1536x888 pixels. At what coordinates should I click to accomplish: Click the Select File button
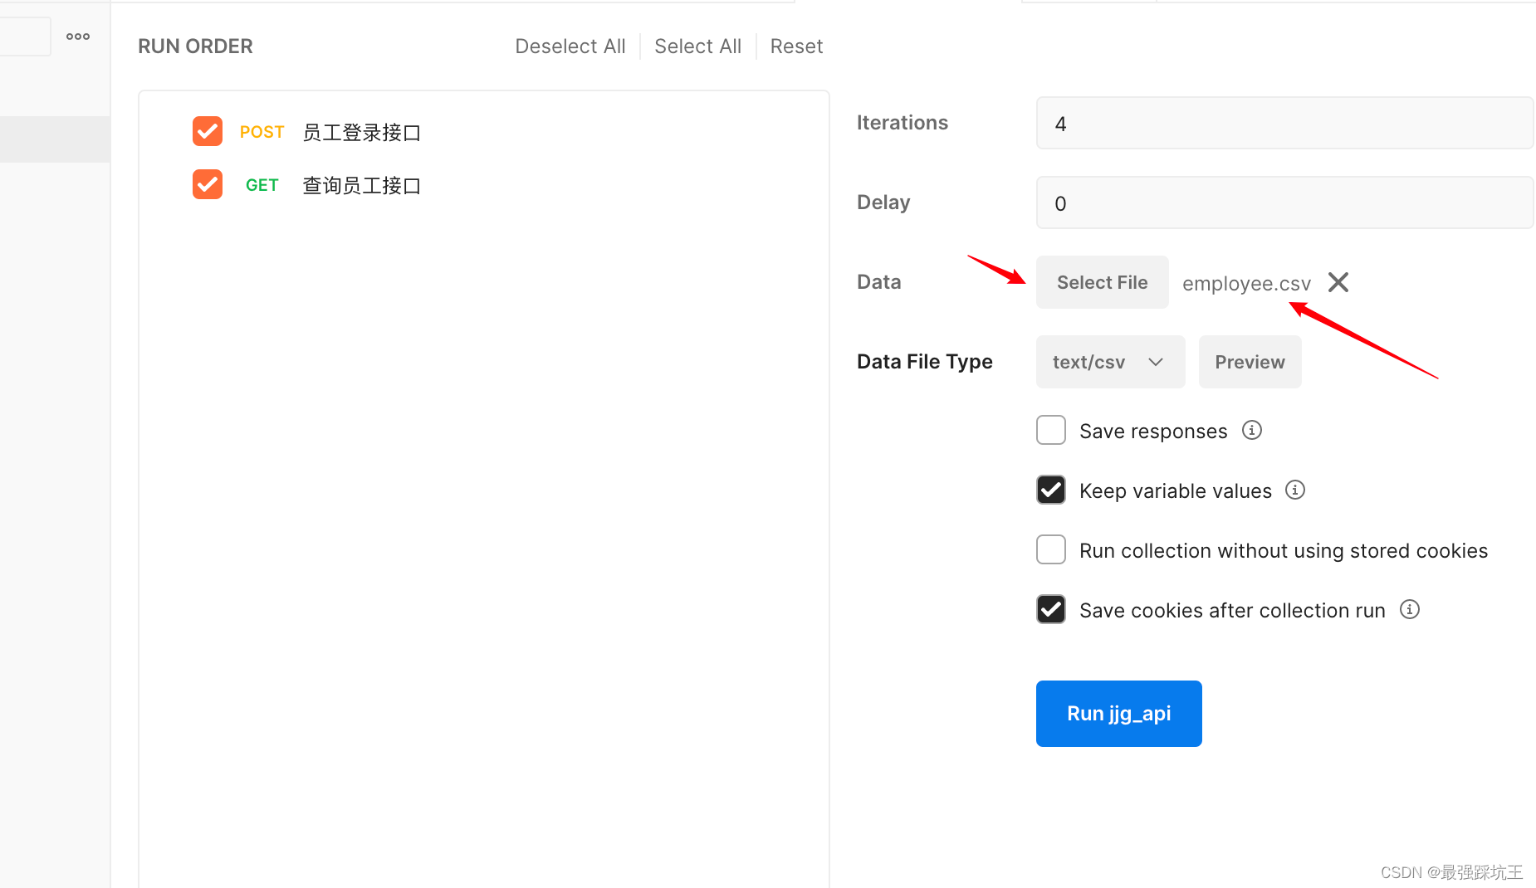tap(1102, 282)
